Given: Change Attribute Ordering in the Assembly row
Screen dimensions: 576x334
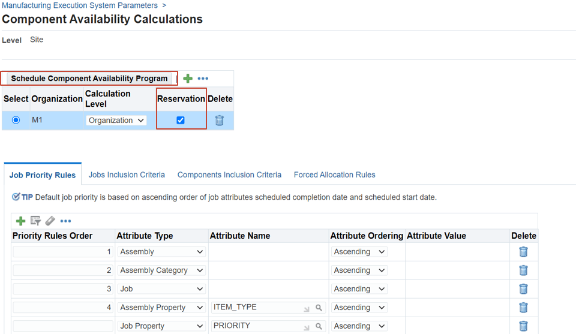Looking at the screenshot, I should pyautogui.click(x=359, y=252).
